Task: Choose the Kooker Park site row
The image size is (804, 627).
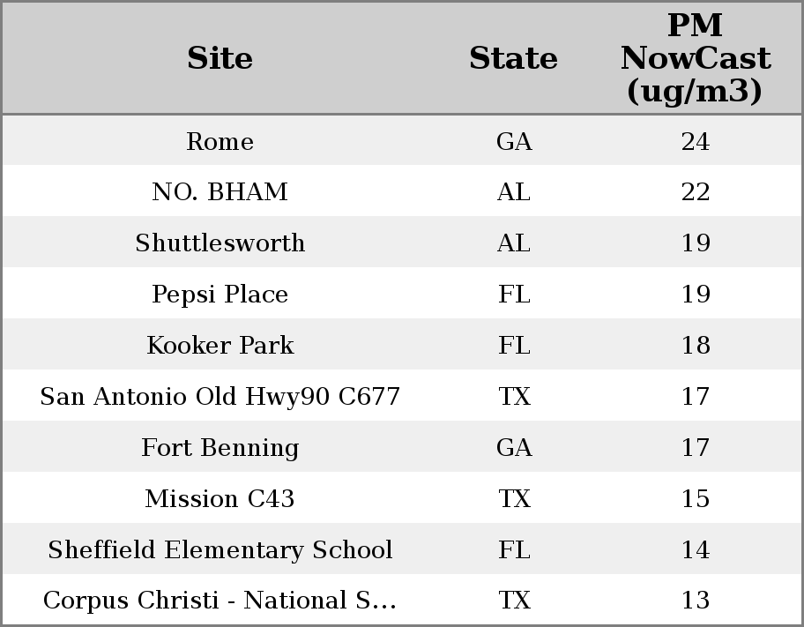Action: [220, 345]
